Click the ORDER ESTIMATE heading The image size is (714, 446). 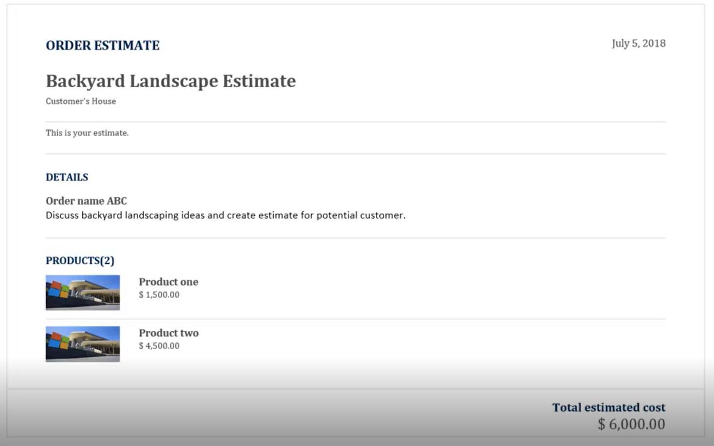tap(103, 45)
